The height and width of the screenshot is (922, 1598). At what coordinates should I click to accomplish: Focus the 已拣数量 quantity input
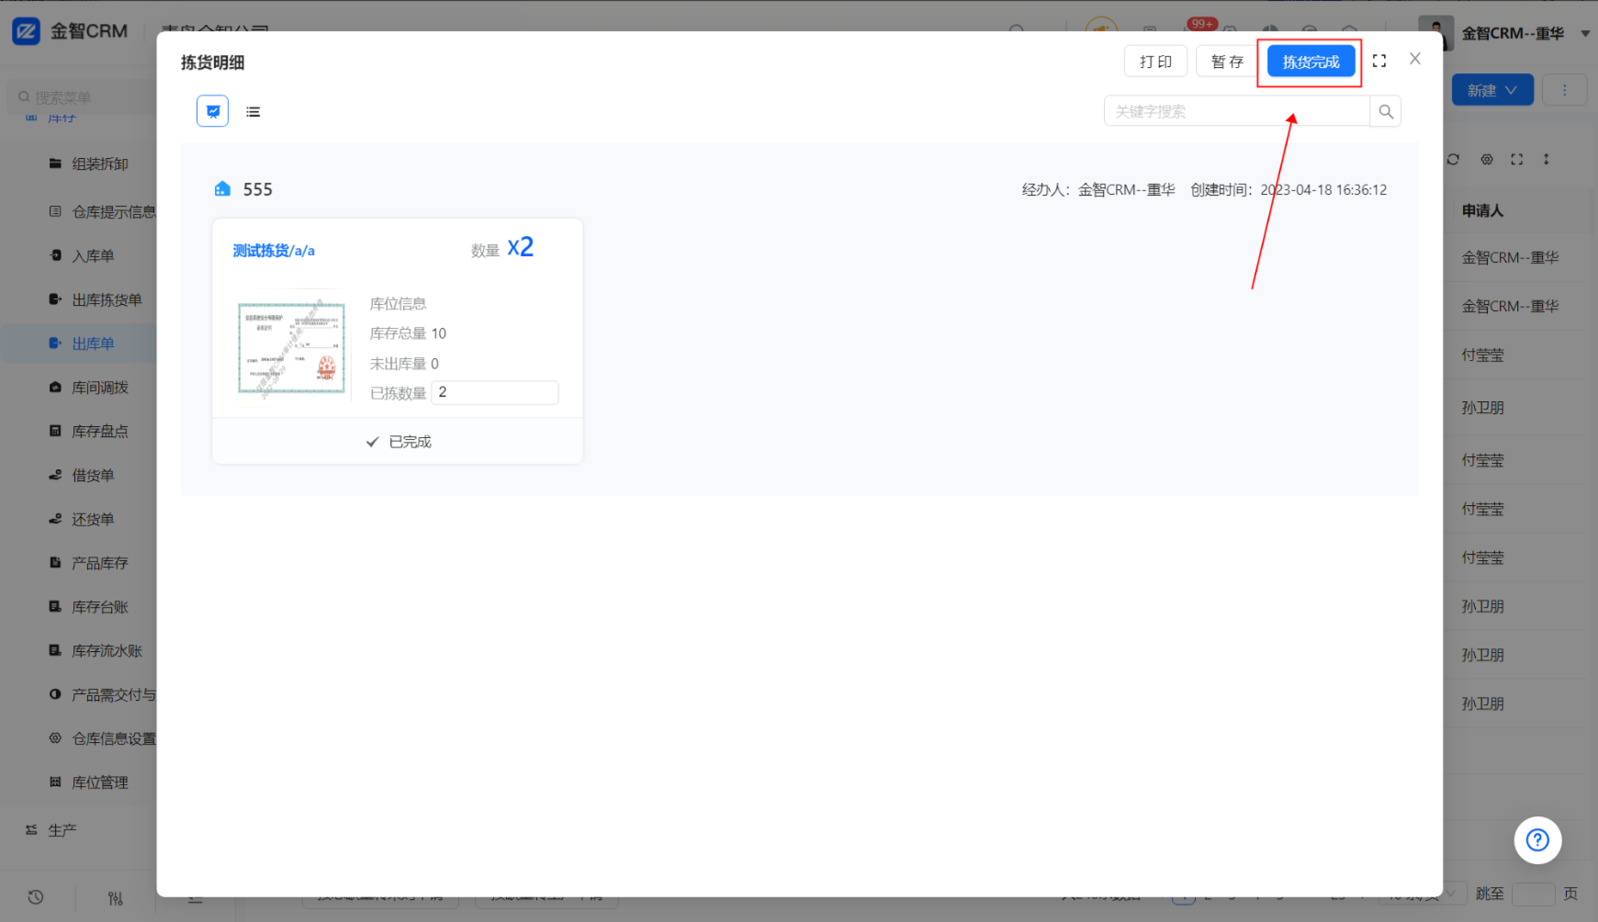coord(495,392)
